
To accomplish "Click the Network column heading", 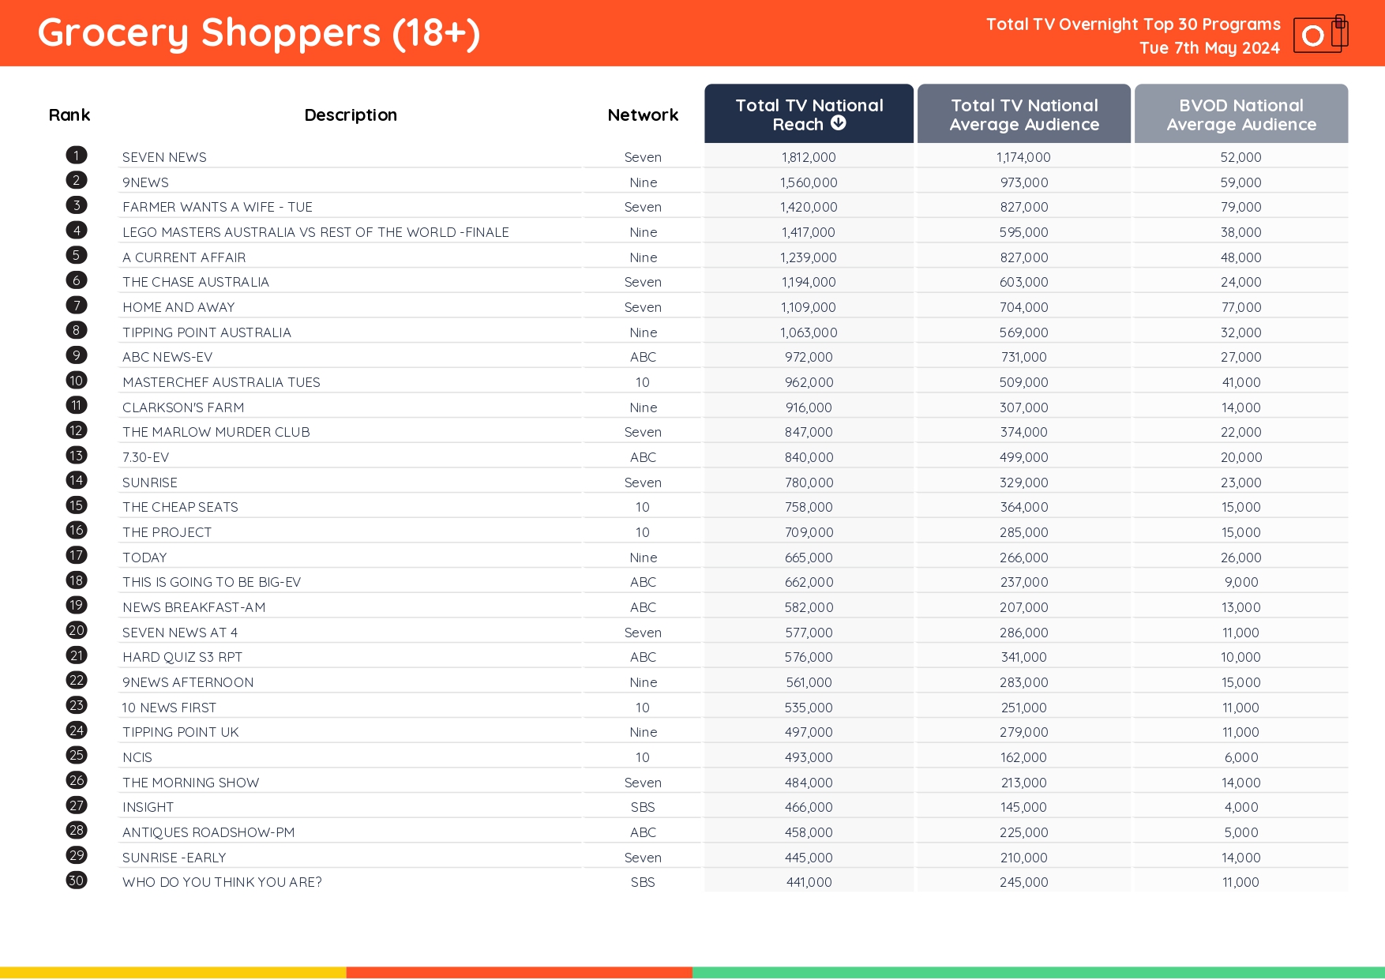I will point(643,115).
